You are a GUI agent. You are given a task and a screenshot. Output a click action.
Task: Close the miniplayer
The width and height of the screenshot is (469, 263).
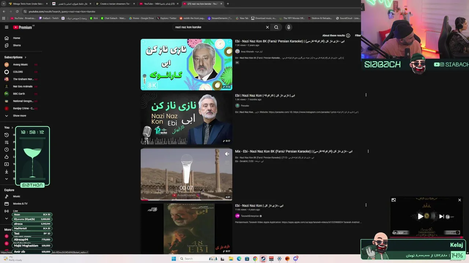459,200
